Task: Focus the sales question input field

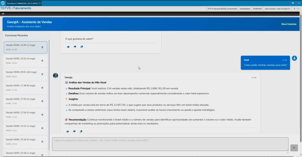Action: (x=170, y=144)
